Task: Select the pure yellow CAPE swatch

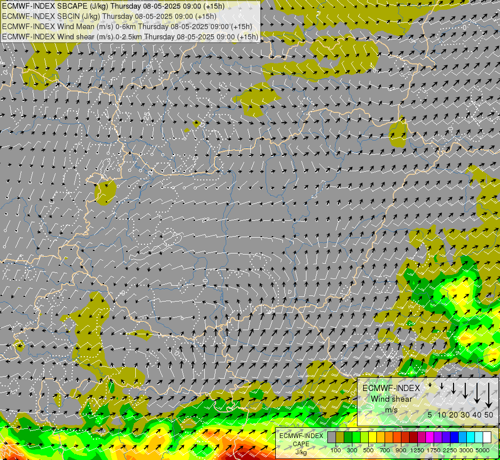Action: [372, 438]
